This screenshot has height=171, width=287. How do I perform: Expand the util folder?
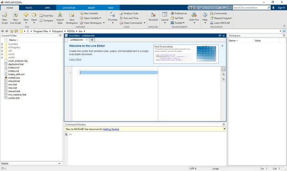click(2, 51)
